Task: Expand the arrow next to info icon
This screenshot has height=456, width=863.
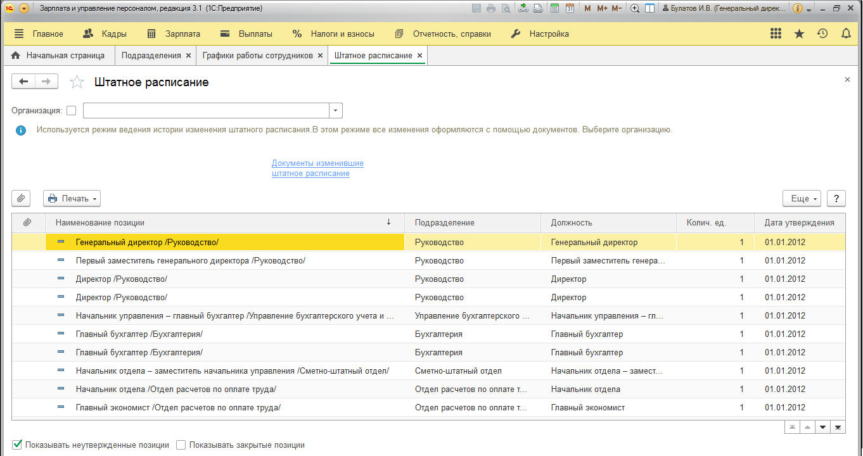Action: [x=809, y=9]
